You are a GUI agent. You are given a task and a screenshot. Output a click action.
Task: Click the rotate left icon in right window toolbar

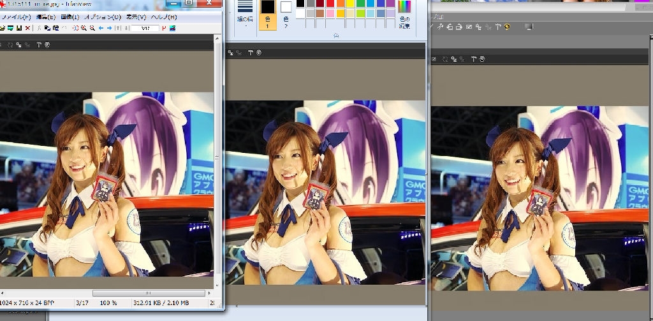(450, 27)
